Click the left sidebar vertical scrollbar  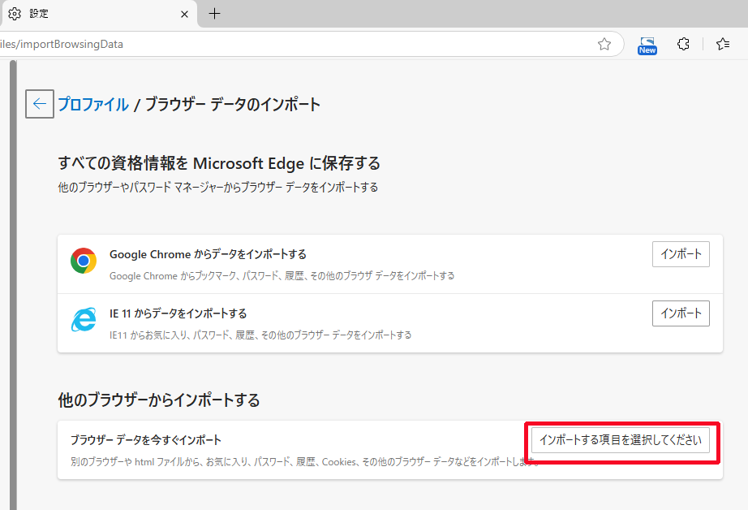pos(13,285)
